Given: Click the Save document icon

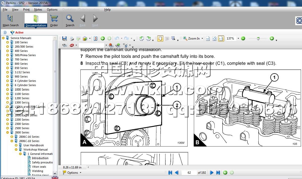Looking at the screenshot, I should (65, 39).
